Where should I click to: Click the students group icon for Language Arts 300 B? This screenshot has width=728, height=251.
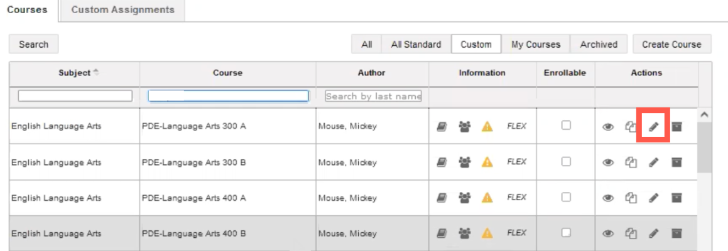(x=464, y=163)
